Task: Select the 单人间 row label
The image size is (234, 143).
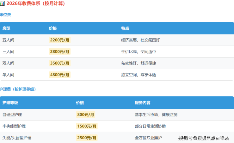Action: click(x=8, y=75)
